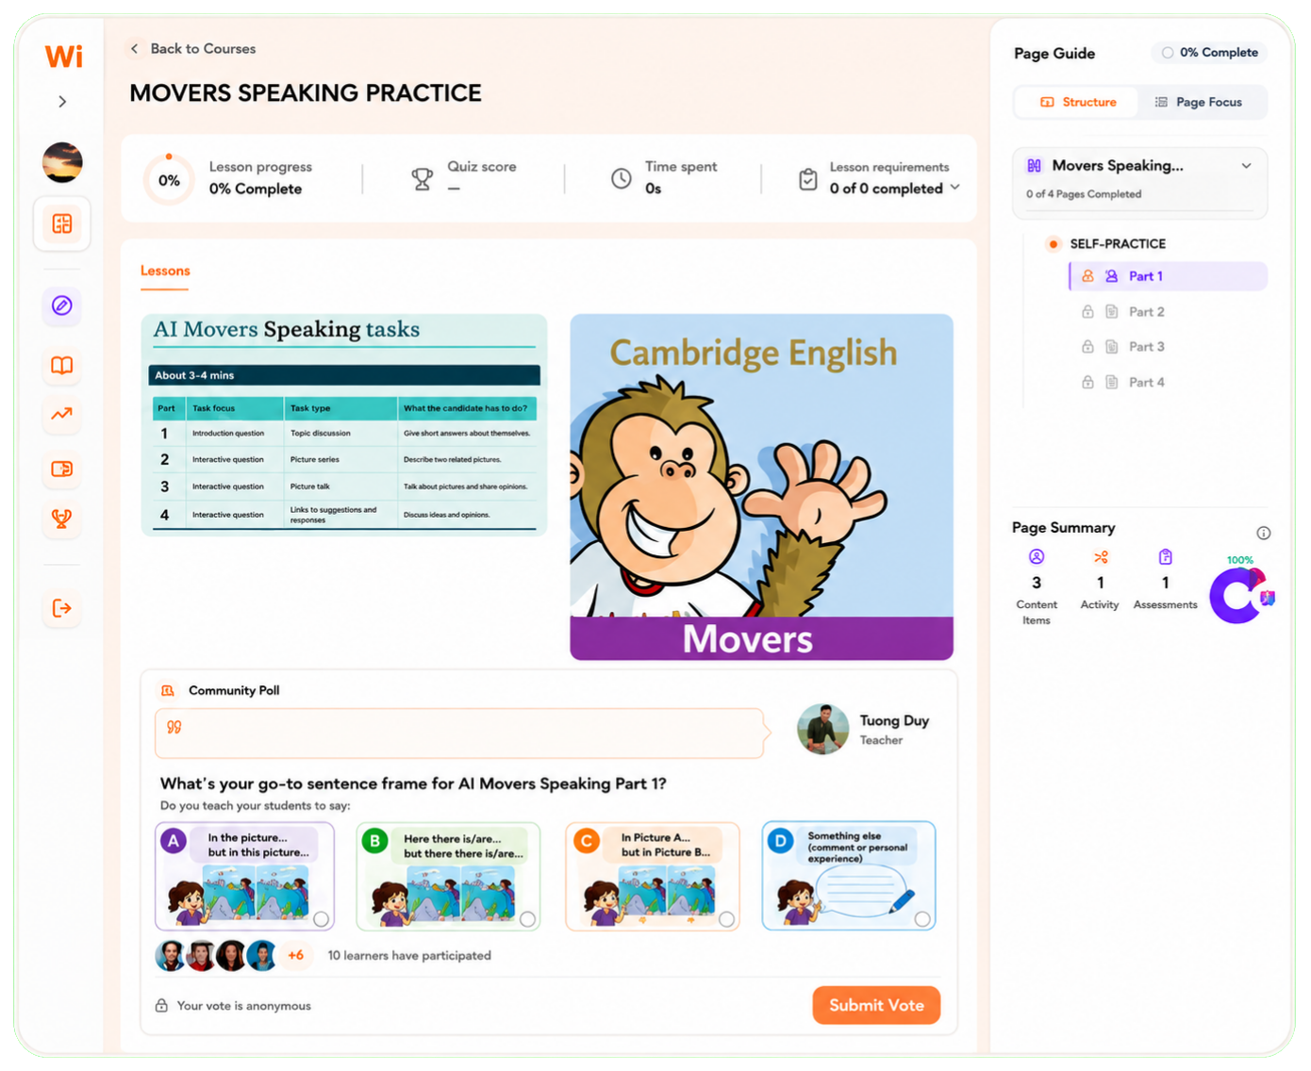Choose poll card B 'Here there is/are...'
1311x1071 pixels.
coord(448,877)
